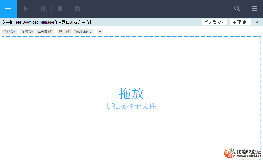Click the default BT client question text

[47, 22]
